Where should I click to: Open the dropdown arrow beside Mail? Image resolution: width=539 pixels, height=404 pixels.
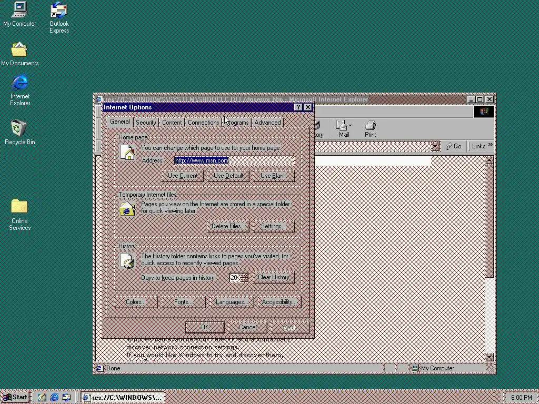[x=350, y=125]
